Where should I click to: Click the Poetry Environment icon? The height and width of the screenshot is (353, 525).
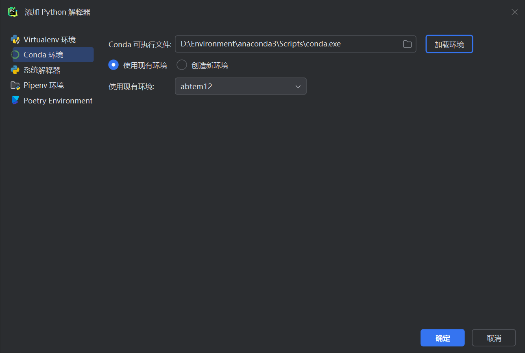(15, 101)
